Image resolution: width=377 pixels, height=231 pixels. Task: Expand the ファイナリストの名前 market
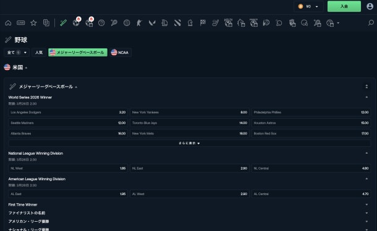coord(366,213)
